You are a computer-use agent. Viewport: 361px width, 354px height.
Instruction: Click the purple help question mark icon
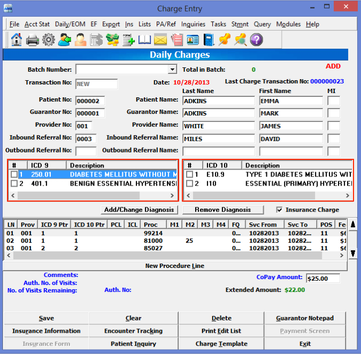point(256,40)
